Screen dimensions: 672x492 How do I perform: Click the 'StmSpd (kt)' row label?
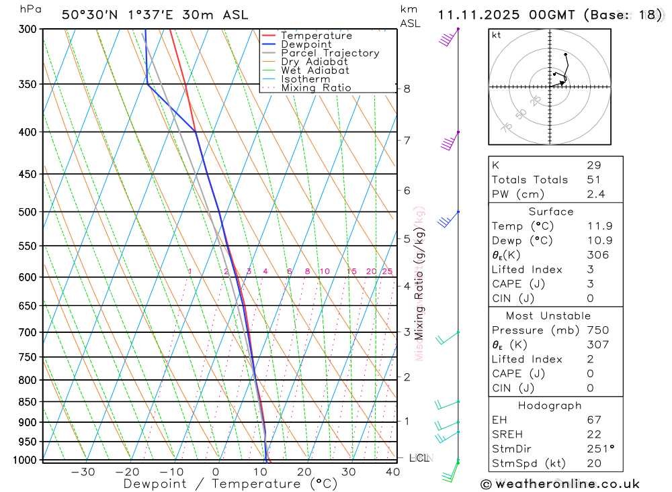click(528, 464)
